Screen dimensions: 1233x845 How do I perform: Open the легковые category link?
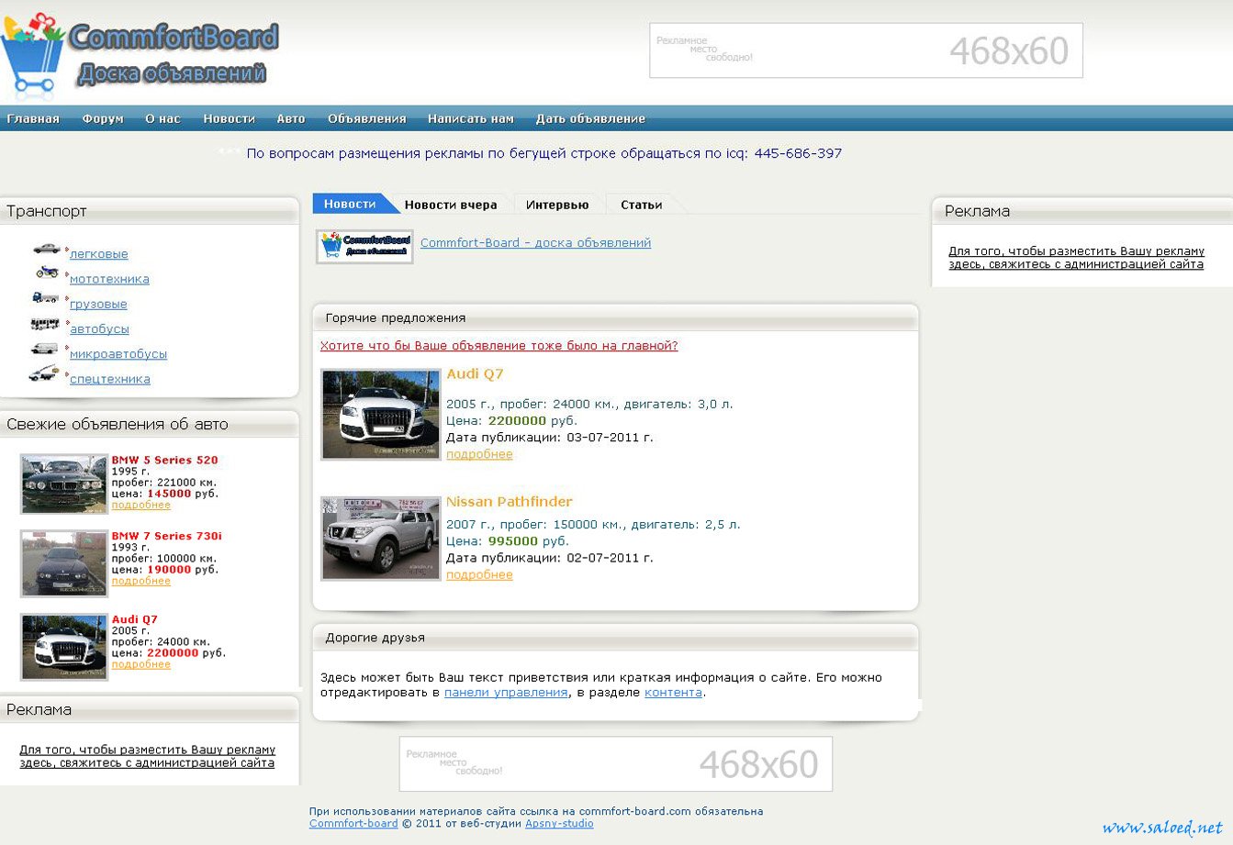click(99, 254)
